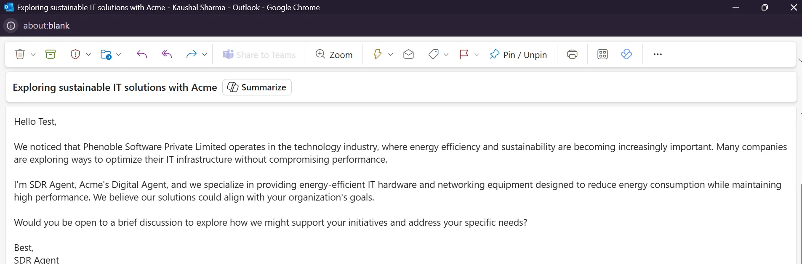Screen dimensions: 802x264
Task: Click the Delete trash icon
Action: (x=20, y=54)
